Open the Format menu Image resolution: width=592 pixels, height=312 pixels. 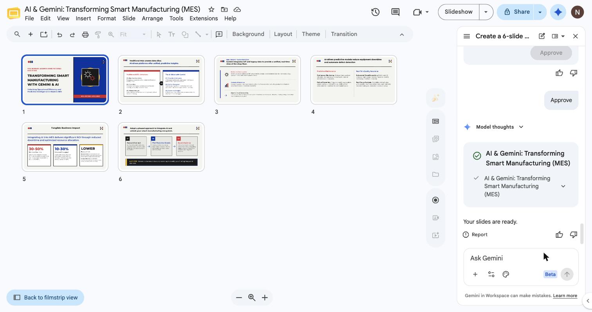[x=106, y=18]
